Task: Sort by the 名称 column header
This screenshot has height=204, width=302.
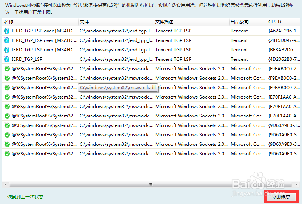Action: (40, 22)
